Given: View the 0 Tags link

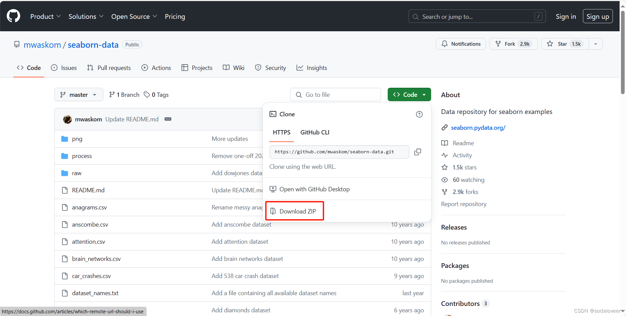Looking at the screenshot, I should [x=156, y=95].
